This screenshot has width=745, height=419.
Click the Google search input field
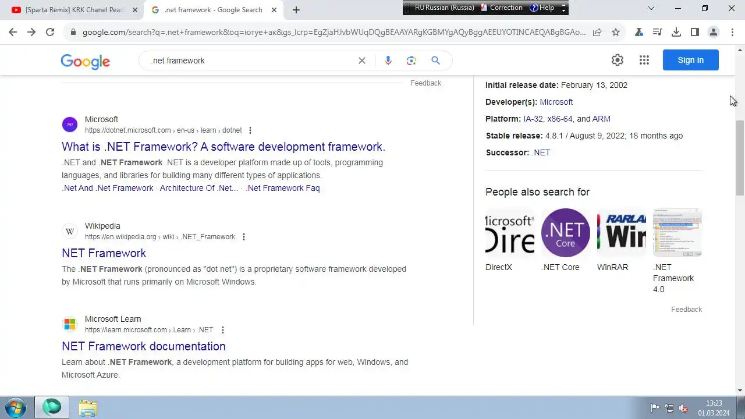click(250, 61)
